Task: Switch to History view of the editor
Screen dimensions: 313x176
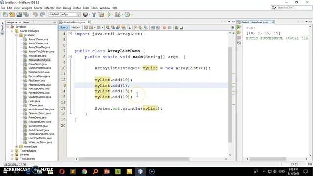Action: point(75,27)
